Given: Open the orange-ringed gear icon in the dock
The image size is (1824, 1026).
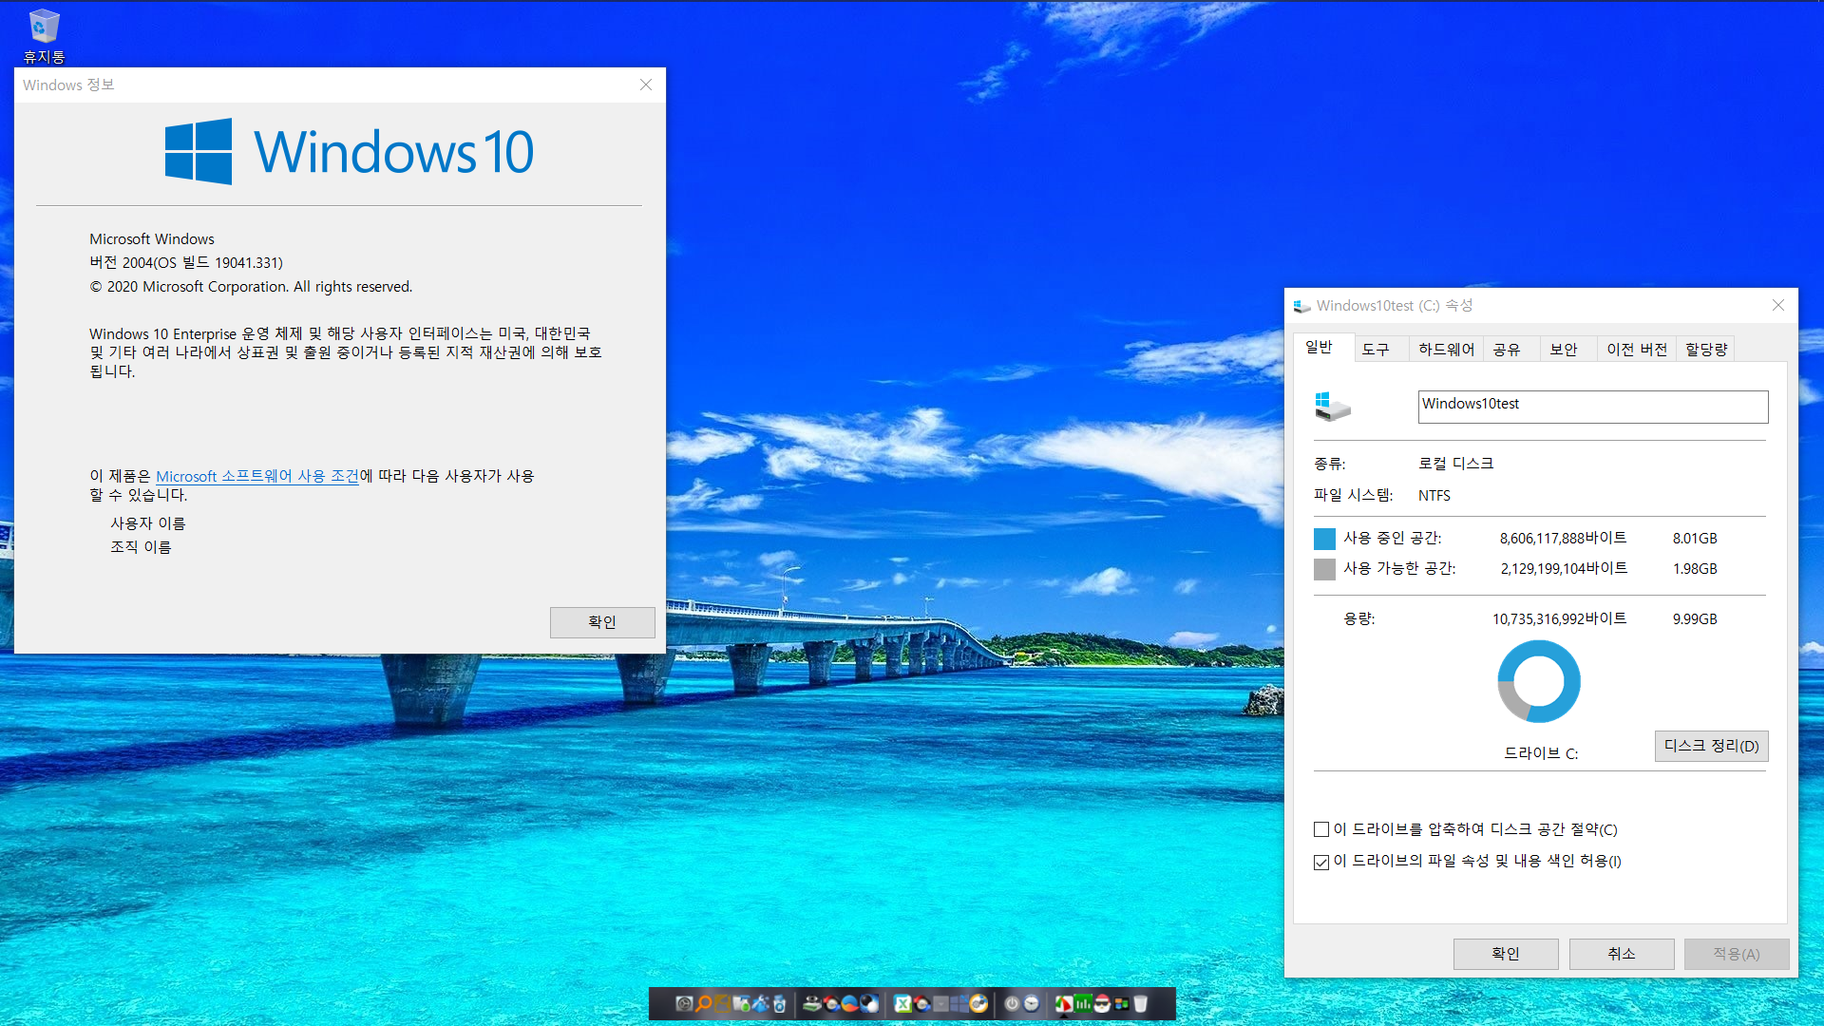Looking at the screenshot, I should click(x=978, y=1003).
